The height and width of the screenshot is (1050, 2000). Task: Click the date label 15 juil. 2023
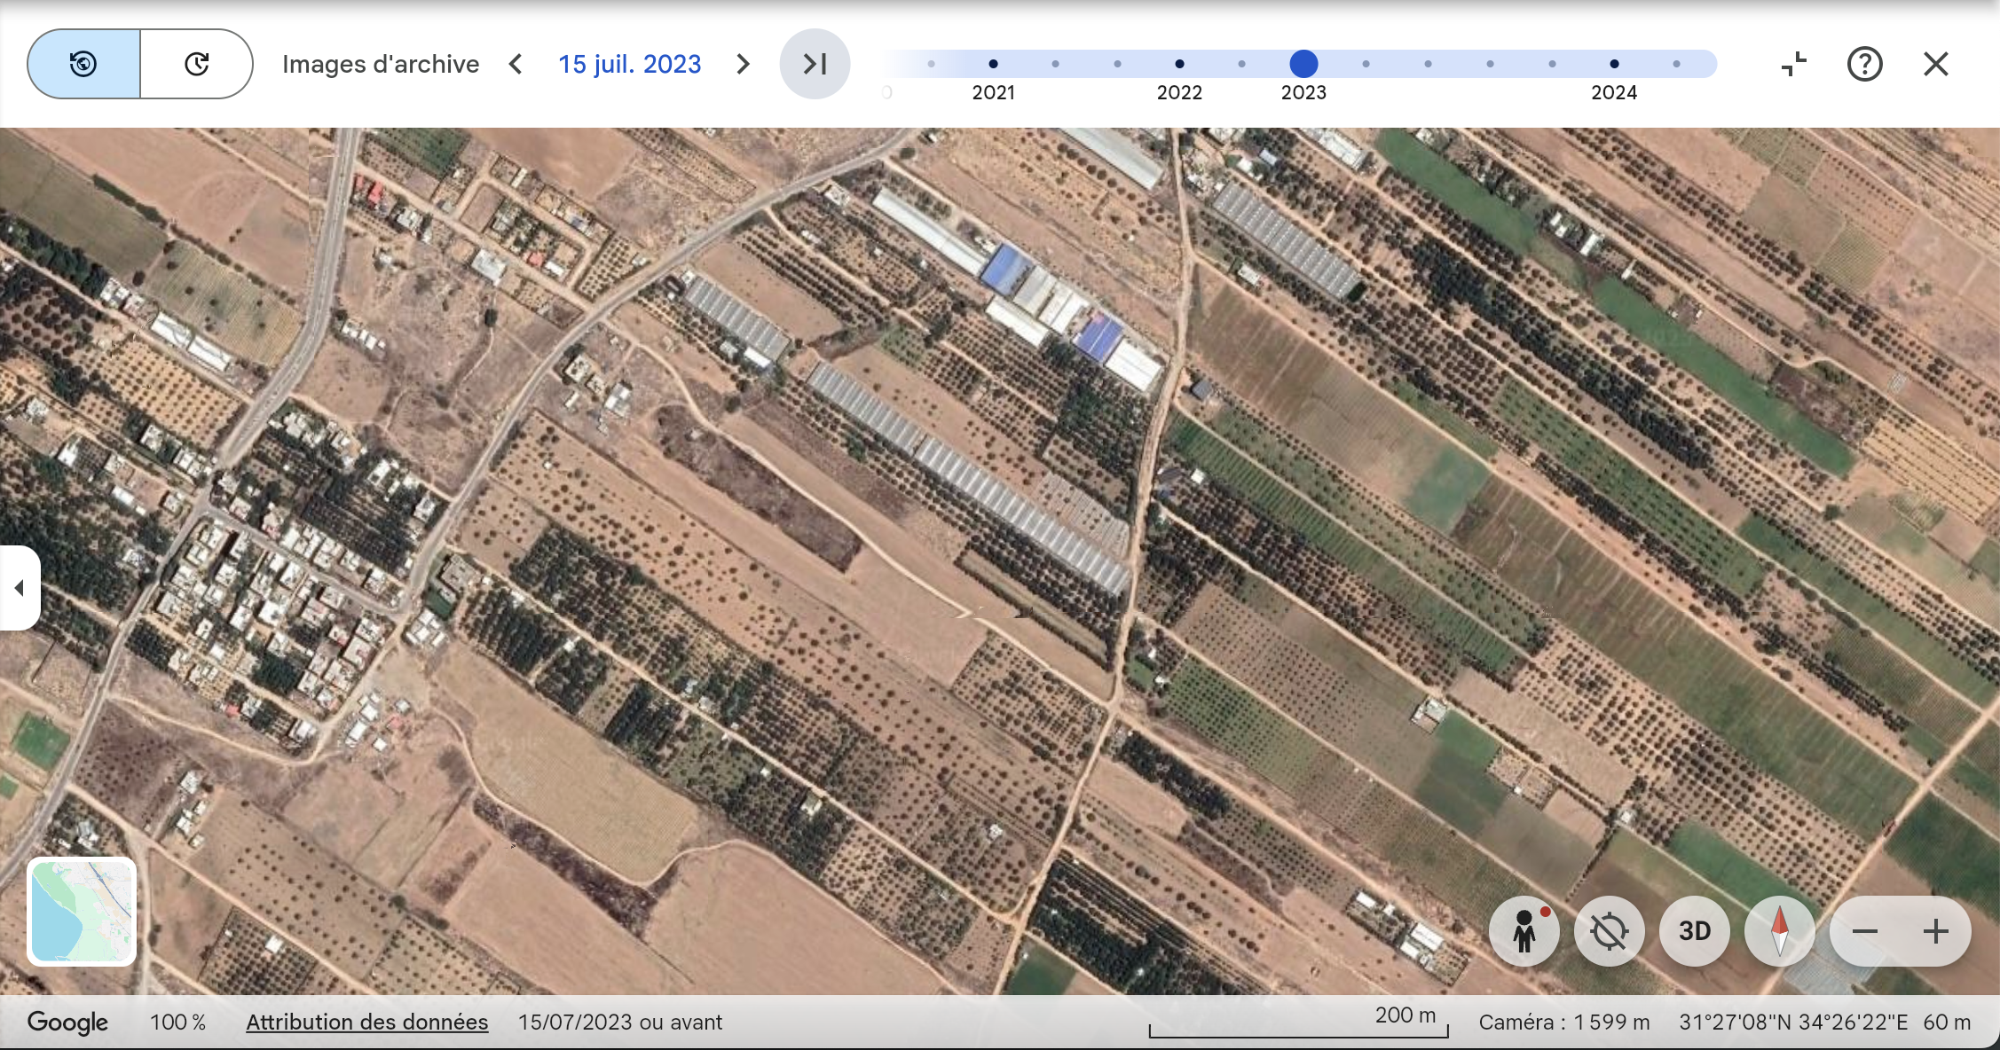point(629,64)
